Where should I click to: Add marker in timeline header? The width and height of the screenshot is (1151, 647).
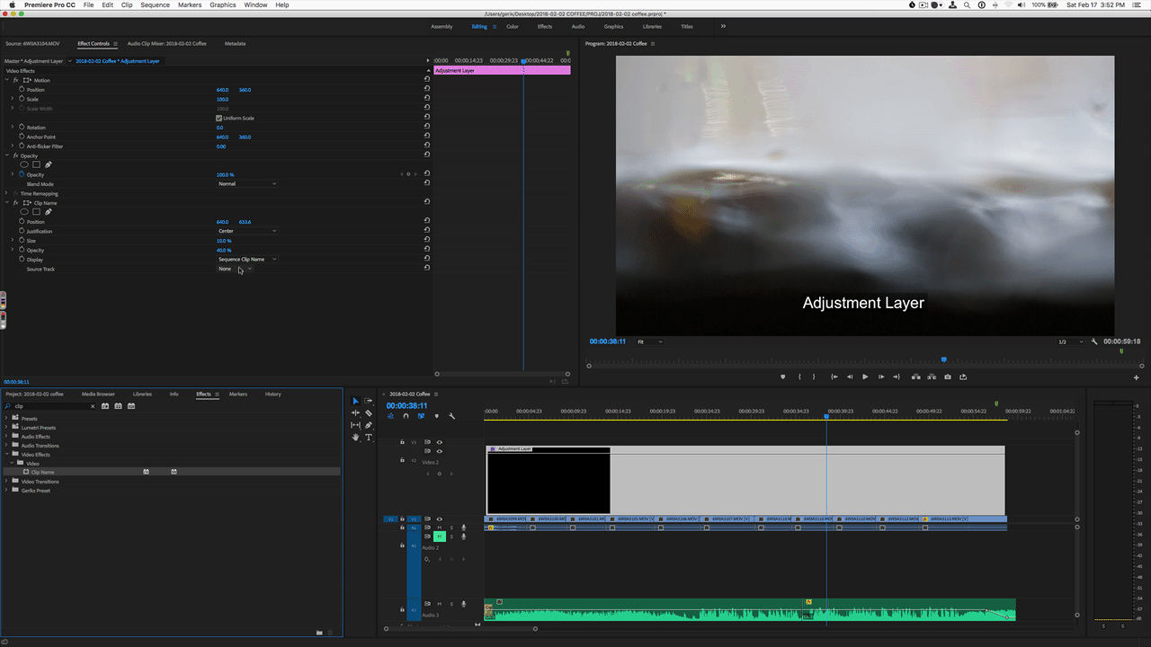(x=436, y=416)
